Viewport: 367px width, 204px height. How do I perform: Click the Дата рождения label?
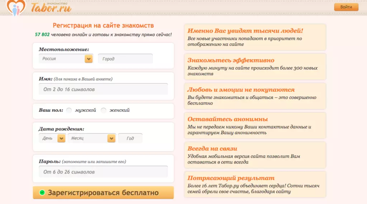(x=61, y=129)
